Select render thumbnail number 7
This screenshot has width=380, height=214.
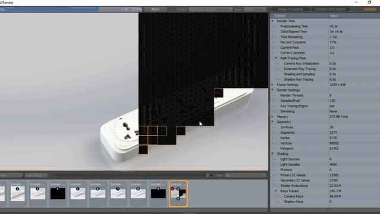click(118, 193)
